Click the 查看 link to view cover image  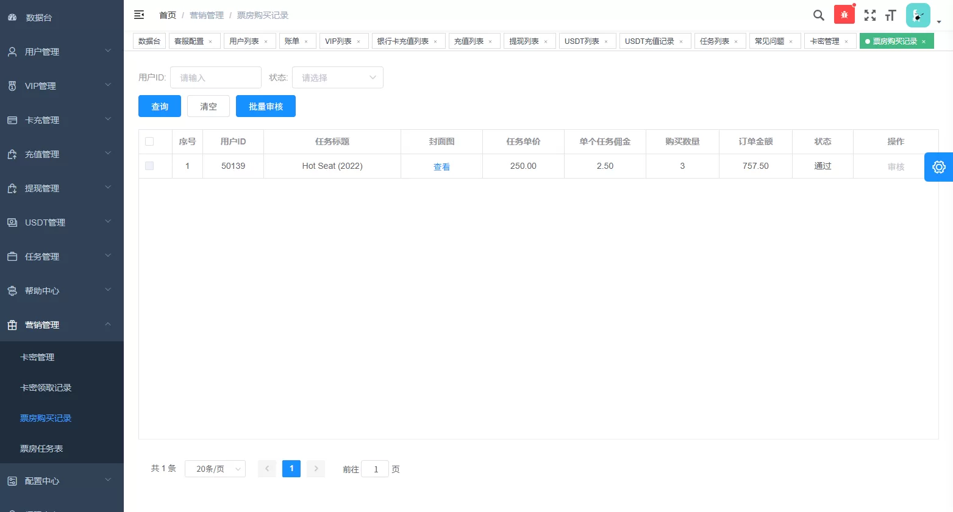click(x=441, y=166)
